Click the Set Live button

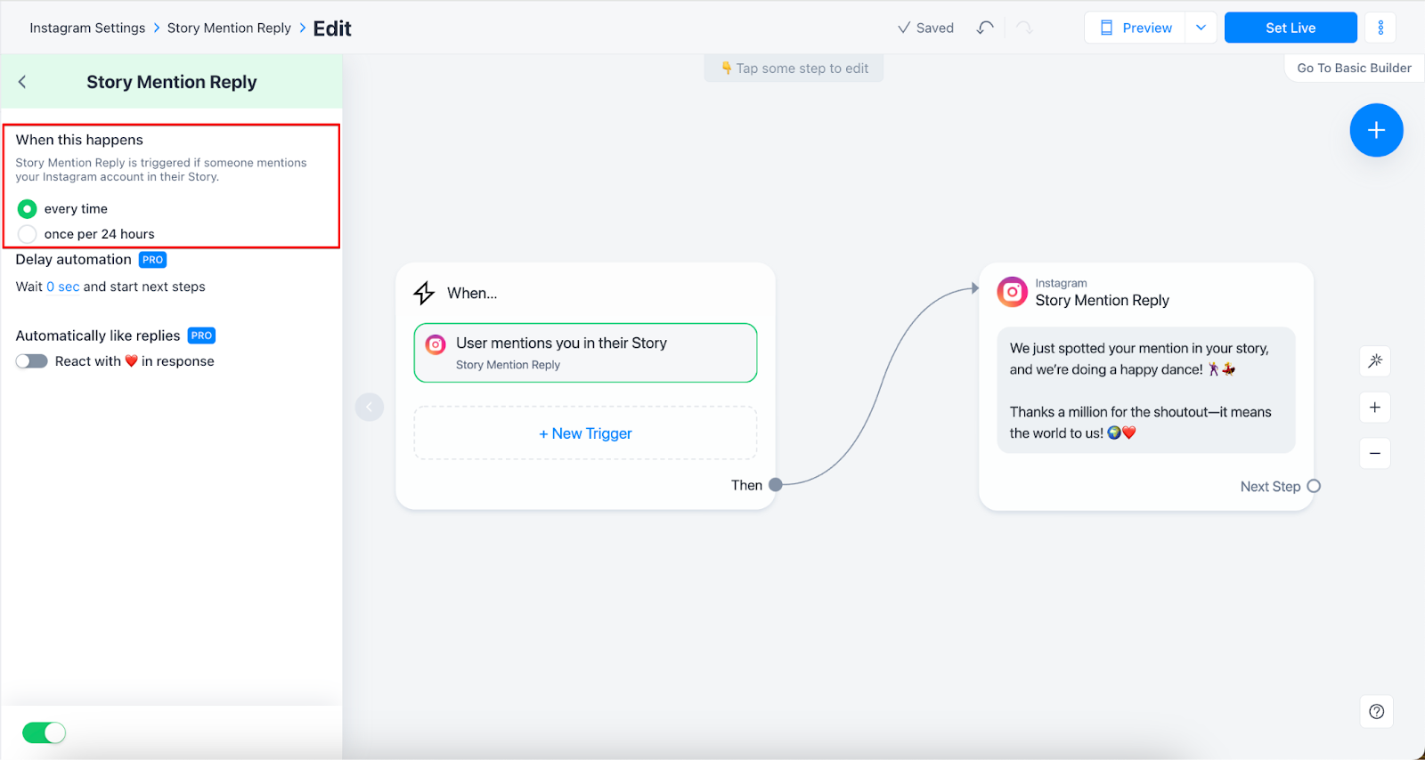(1290, 28)
